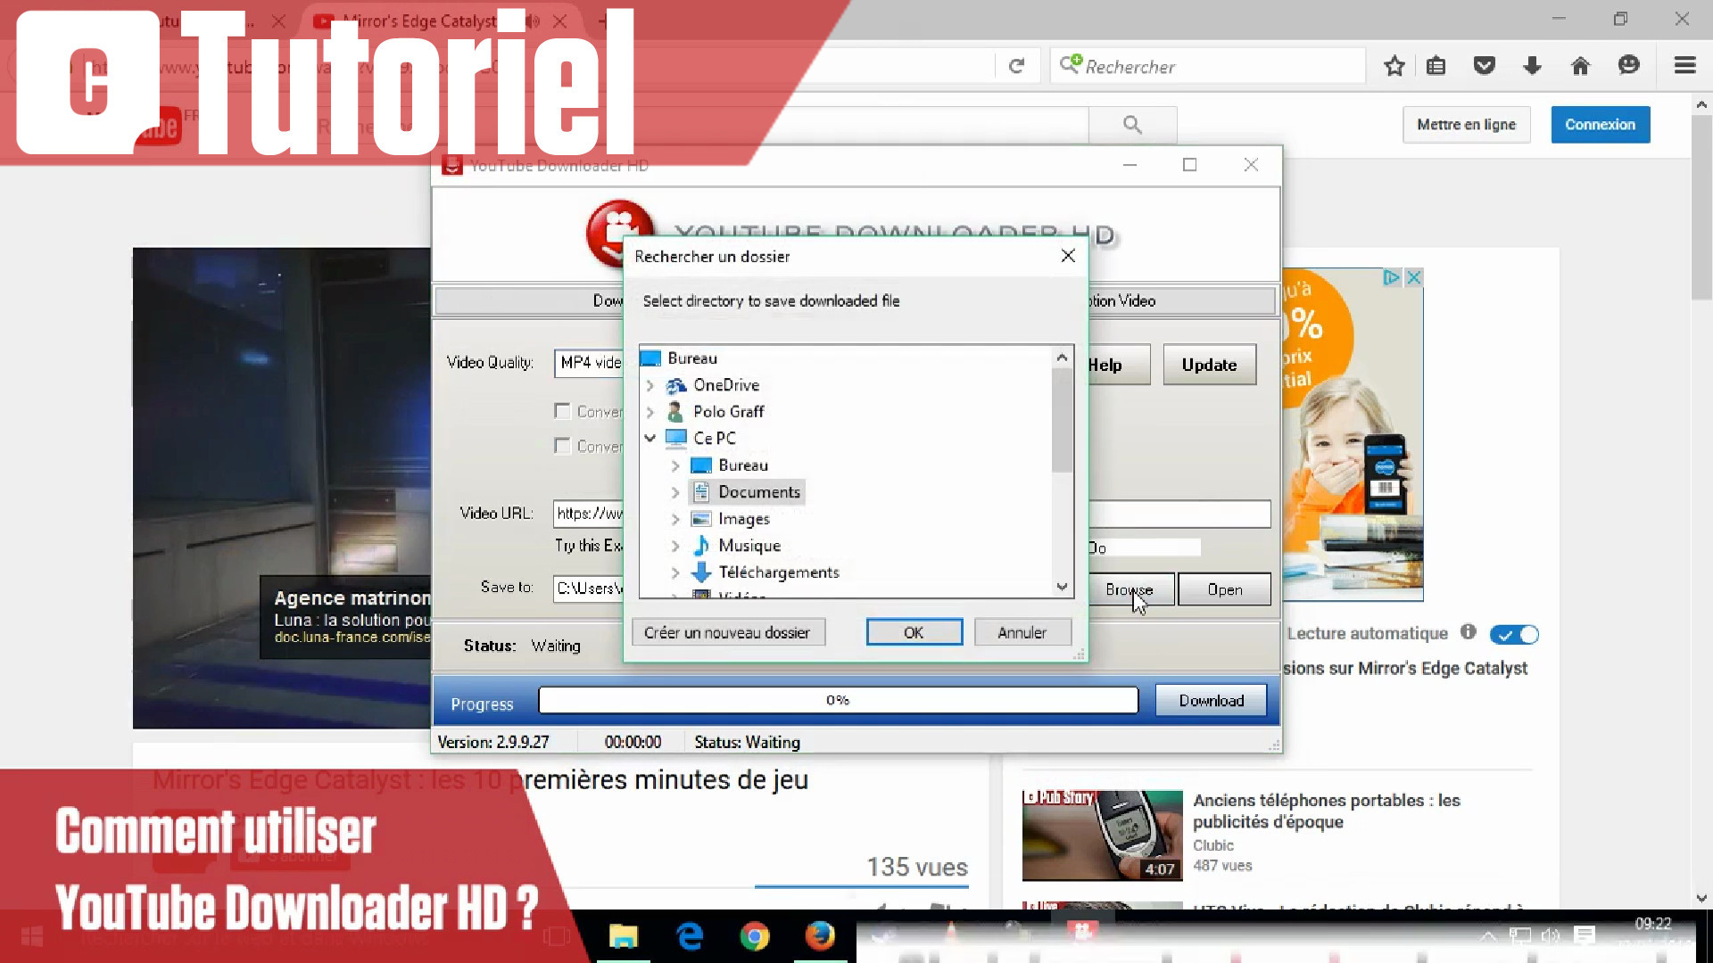Click the Firefox bookmark star icon

(x=1394, y=65)
